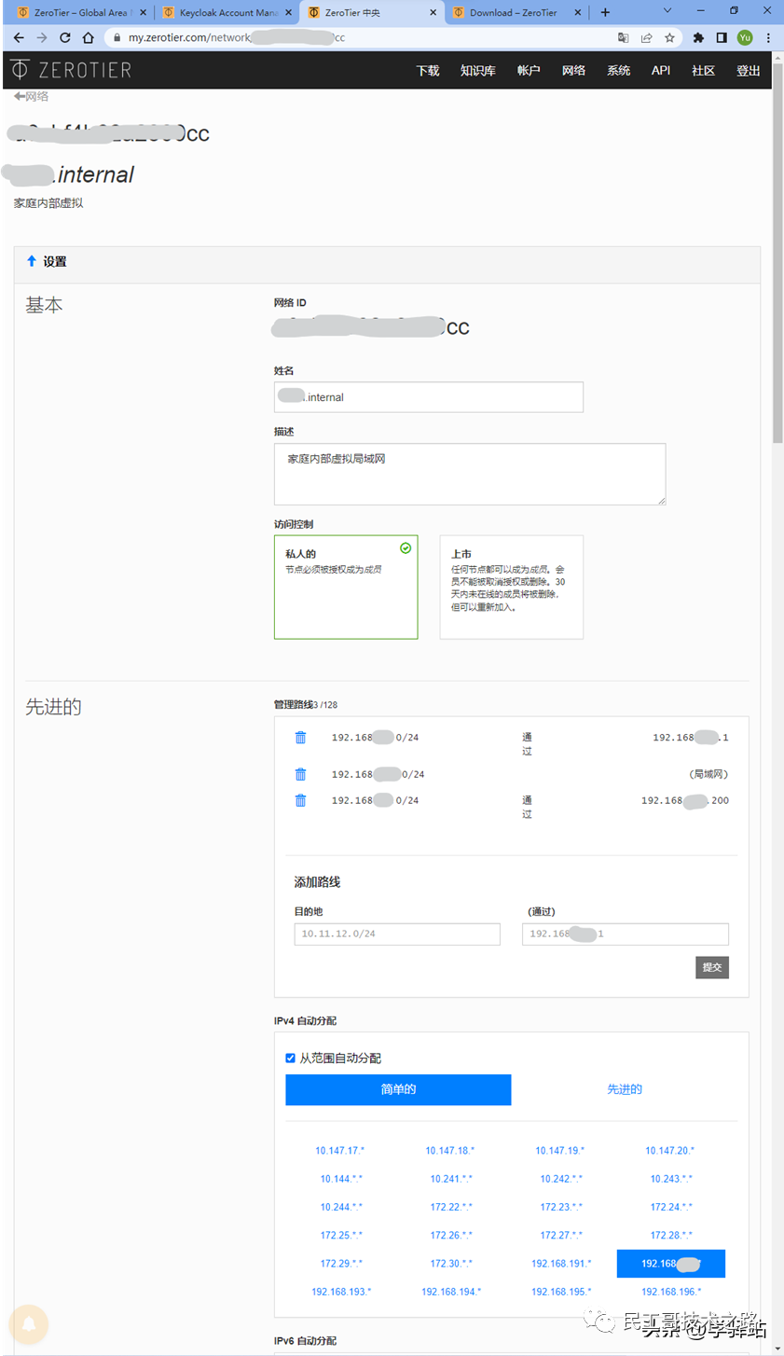Click the browser forward arrow
784x1356 pixels.
pos(41,38)
